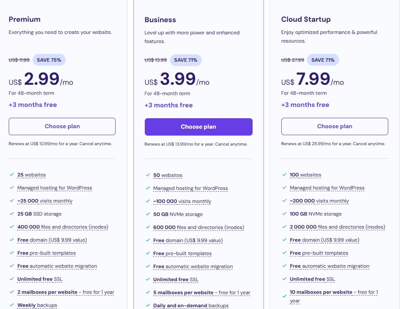
Task: Open Premium's Managed hosting for WordPress tooltip
Action: [x=54, y=188]
